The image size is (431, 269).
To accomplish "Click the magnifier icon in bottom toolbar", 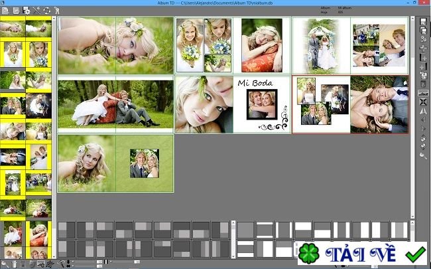I will 5,264.
